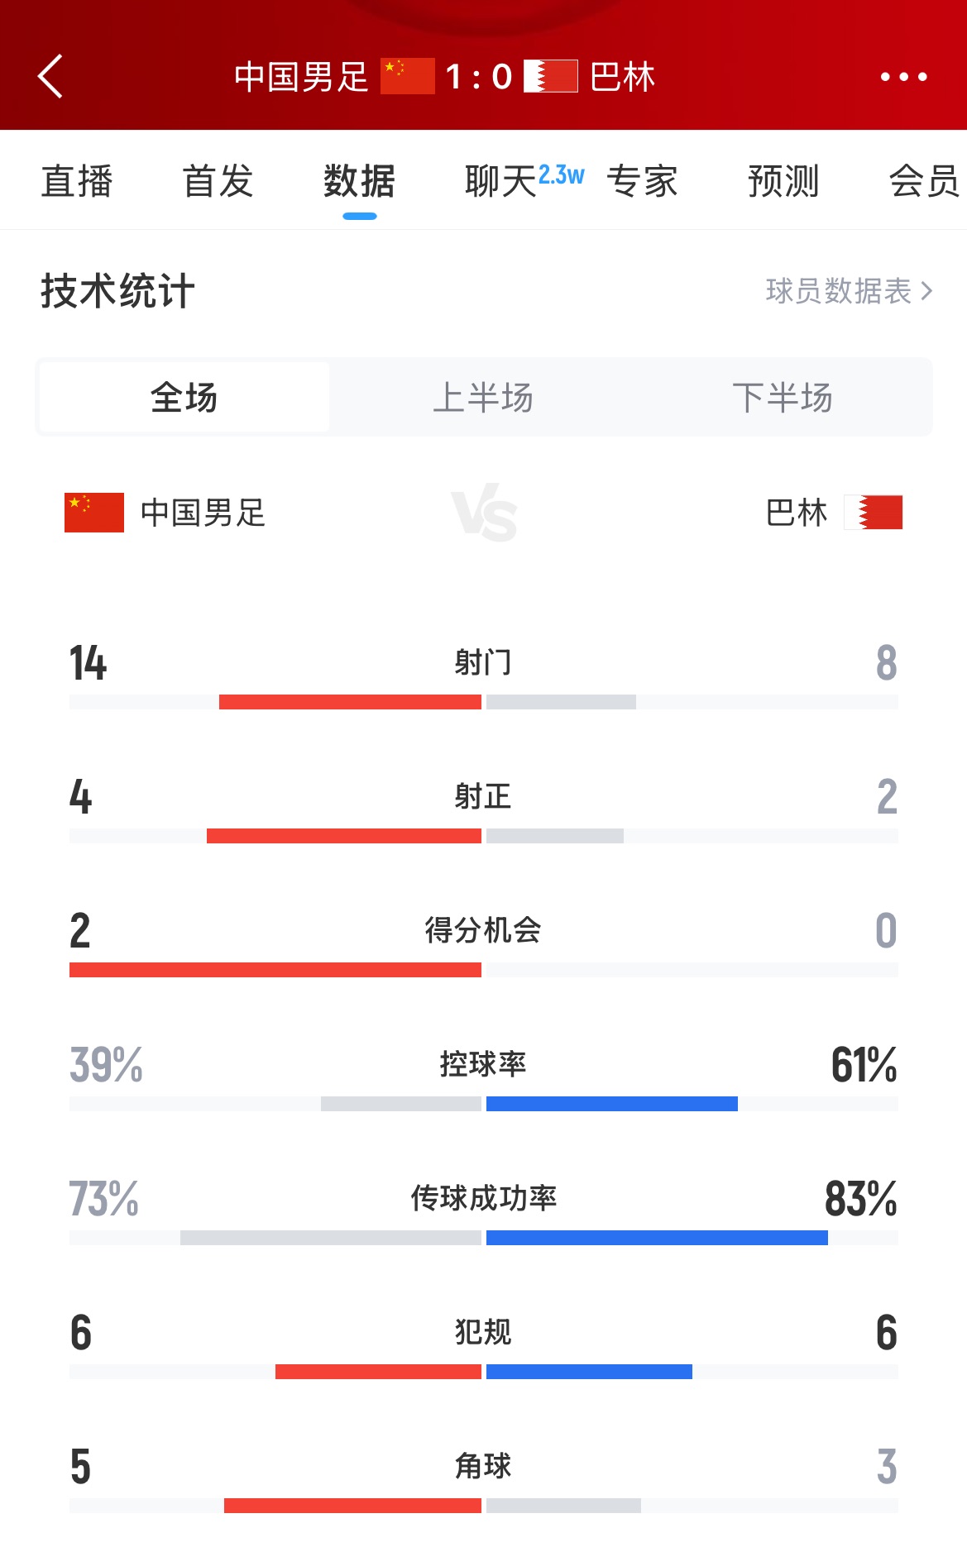Tap the VS icon between teams
This screenshot has height=1547, width=967.
click(484, 513)
